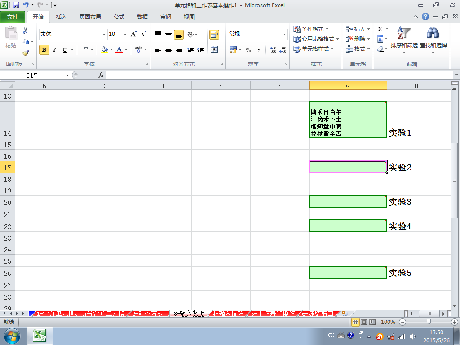Apply percent style
The height and width of the screenshot is (345, 460).
[248, 49]
